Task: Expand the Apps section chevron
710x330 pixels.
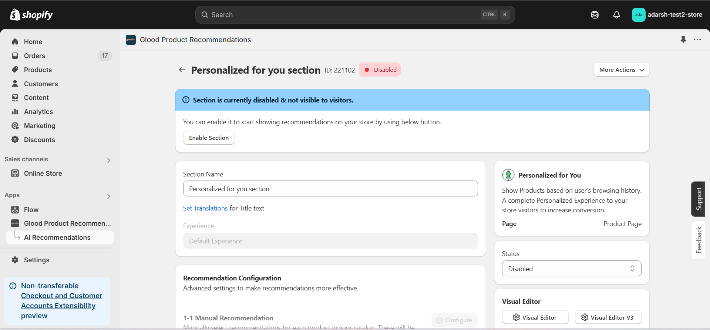Action: 109,196
